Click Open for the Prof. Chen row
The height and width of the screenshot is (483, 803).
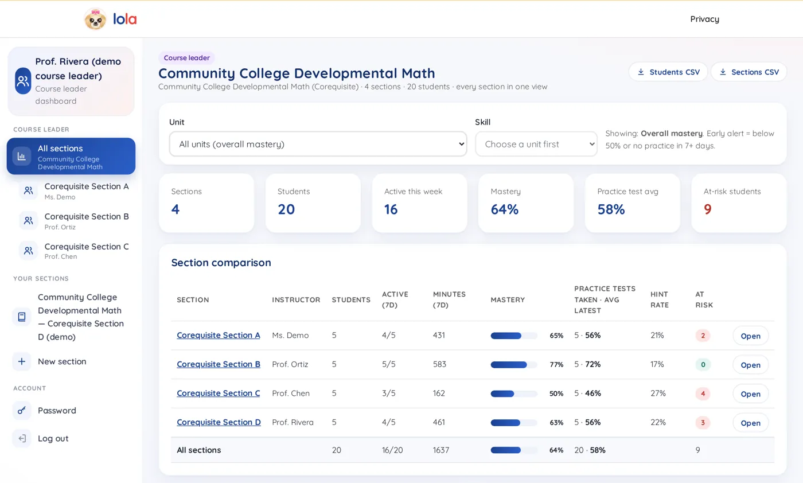750,394
